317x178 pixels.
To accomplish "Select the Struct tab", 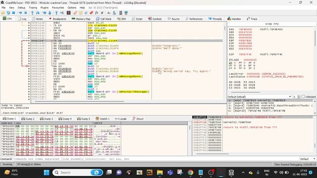I will (x=138, y=119).
